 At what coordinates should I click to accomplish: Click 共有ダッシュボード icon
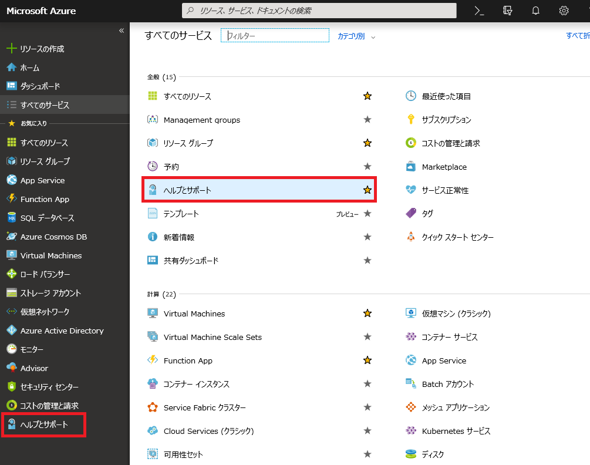pyautogui.click(x=153, y=260)
